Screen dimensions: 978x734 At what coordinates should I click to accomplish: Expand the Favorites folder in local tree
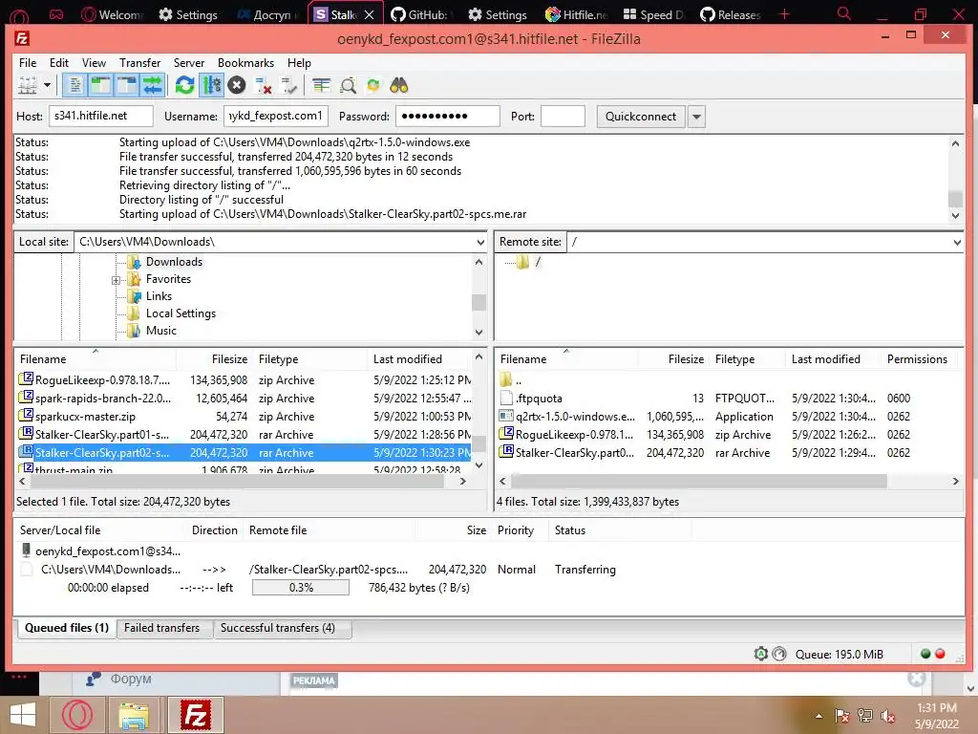coord(116,280)
